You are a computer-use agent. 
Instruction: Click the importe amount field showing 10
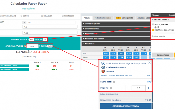point(138,88)
